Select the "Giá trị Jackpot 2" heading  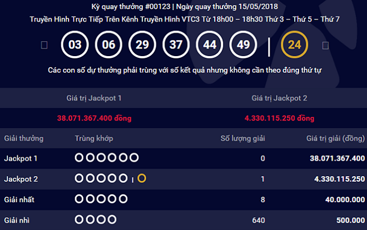click(x=275, y=98)
